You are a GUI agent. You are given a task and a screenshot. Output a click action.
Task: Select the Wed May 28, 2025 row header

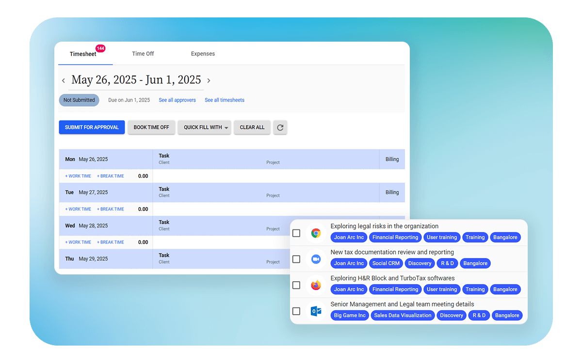pos(106,226)
